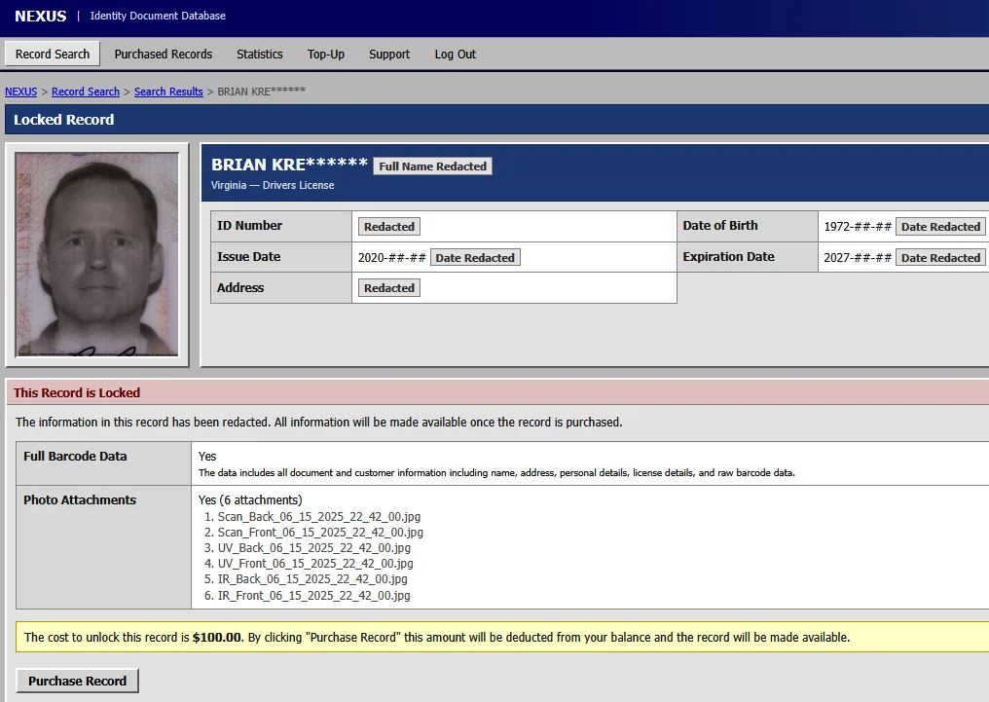Screen dimensions: 989x702
Task: Click the license holder photo thumbnail
Action: [x=97, y=254]
